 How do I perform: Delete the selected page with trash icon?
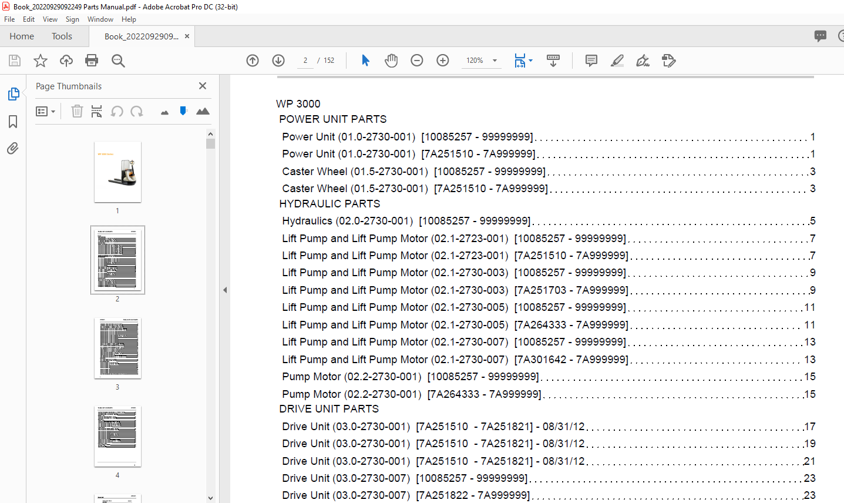point(77,111)
